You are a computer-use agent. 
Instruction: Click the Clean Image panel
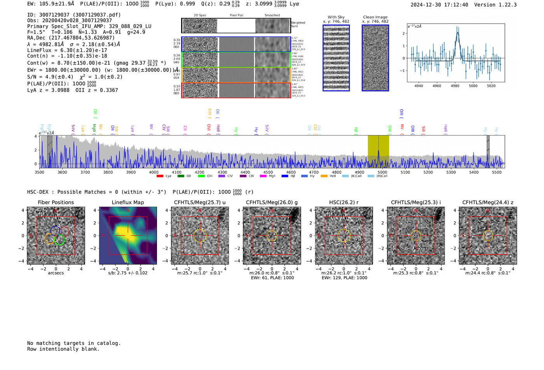click(375, 58)
